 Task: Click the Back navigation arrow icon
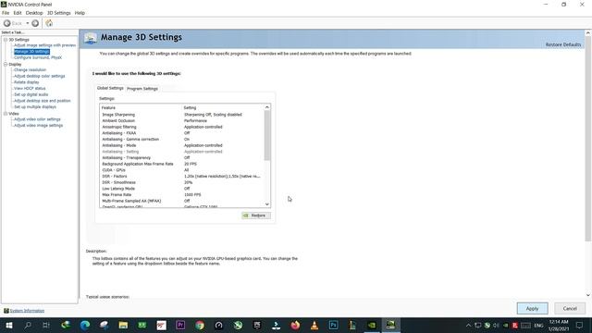(6, 23)
